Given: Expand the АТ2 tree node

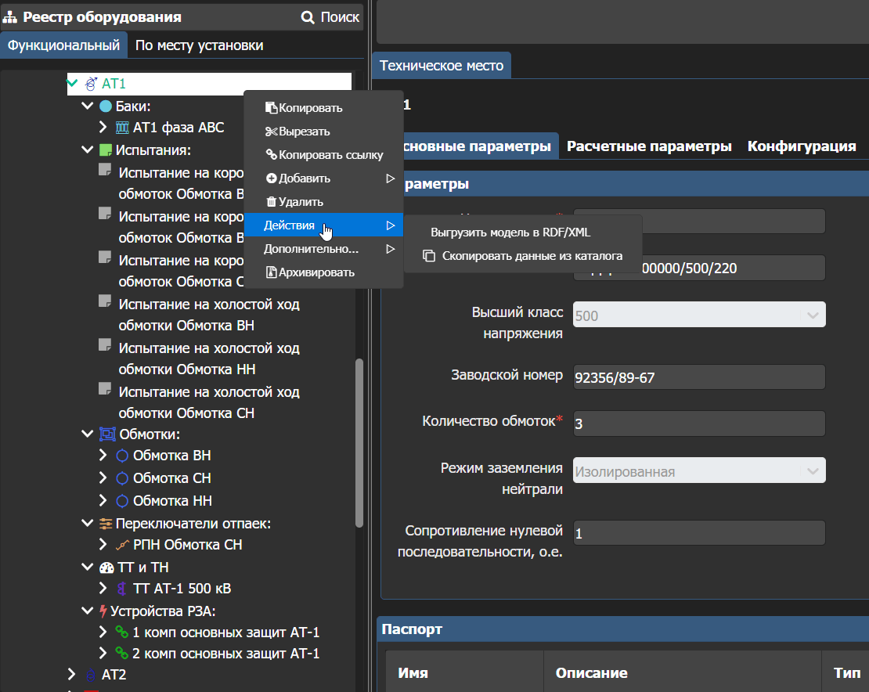Looking at the screenshot, I should tap(71, 674).
